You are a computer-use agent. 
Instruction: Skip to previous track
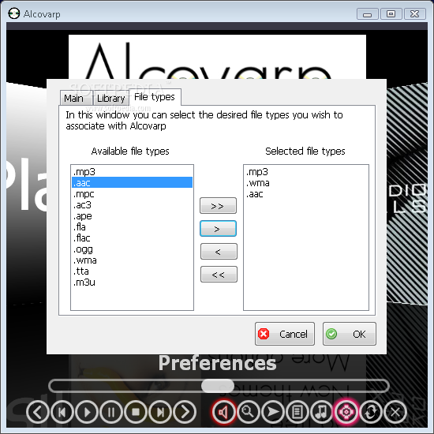point(62,412)
